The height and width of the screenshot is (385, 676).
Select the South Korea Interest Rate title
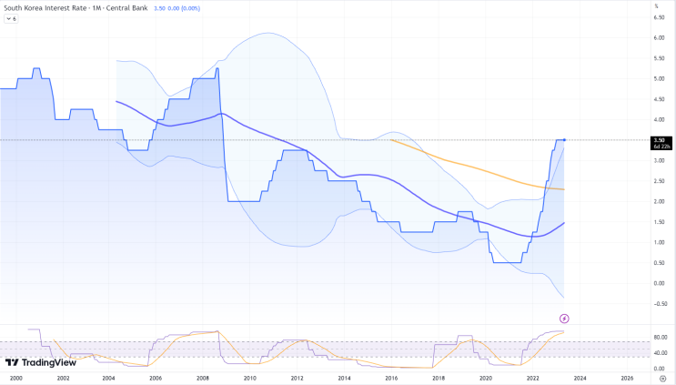point(76,8)
